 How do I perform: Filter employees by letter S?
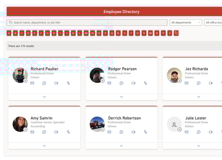pos(124,33)
